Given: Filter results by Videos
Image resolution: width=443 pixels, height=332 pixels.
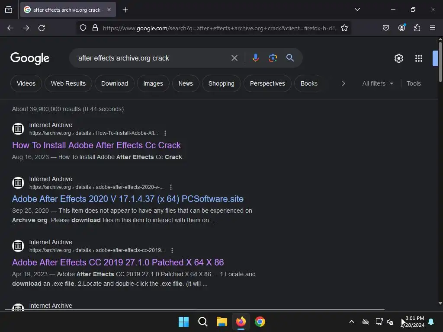Looking at the screenshot, I should click(26, 83).
